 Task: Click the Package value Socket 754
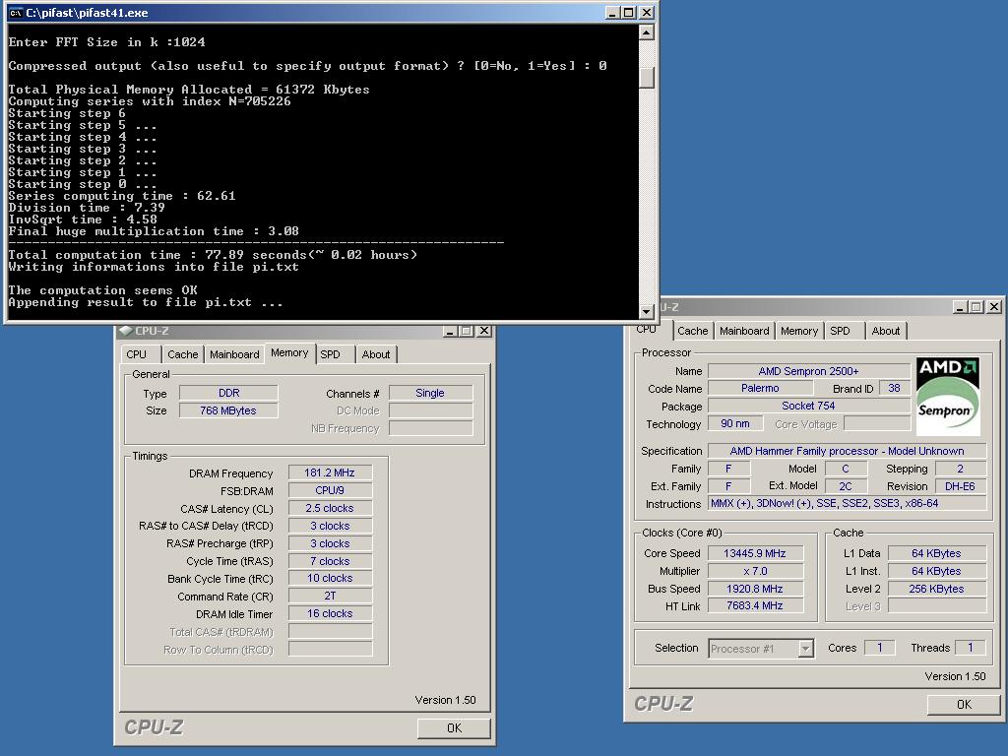click(809, 406)
